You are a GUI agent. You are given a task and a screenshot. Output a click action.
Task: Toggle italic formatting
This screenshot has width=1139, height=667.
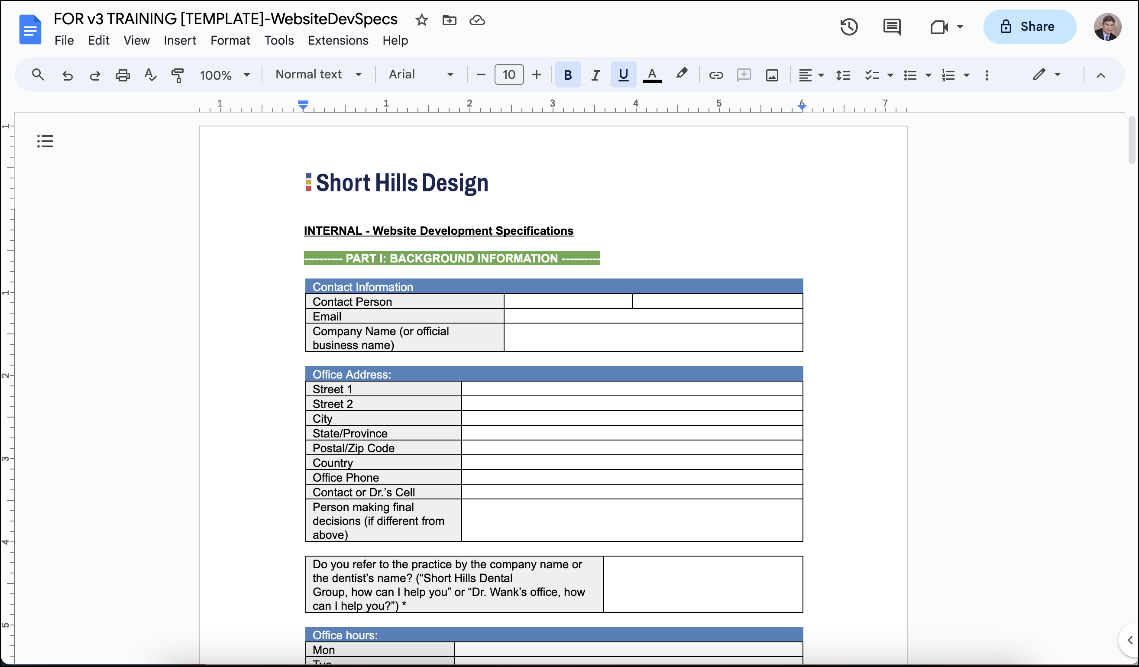tap(595, 75)
